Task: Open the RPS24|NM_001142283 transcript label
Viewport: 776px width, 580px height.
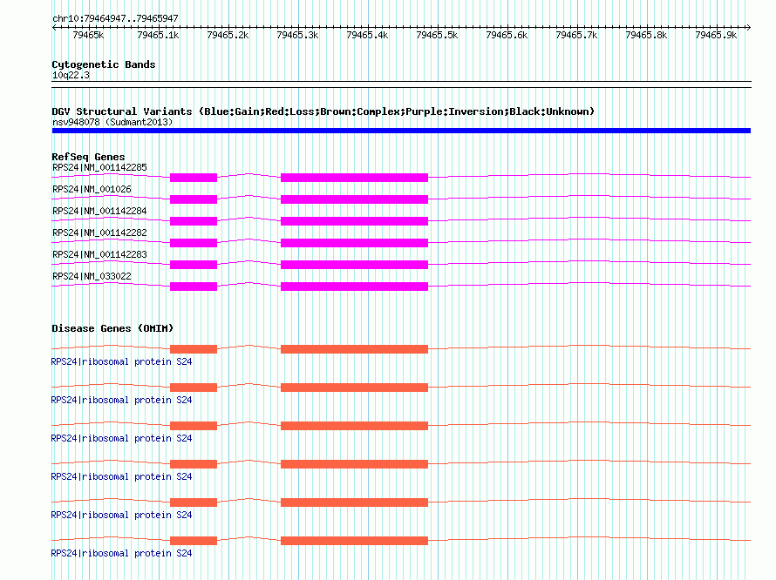Action: pos(99,254)
